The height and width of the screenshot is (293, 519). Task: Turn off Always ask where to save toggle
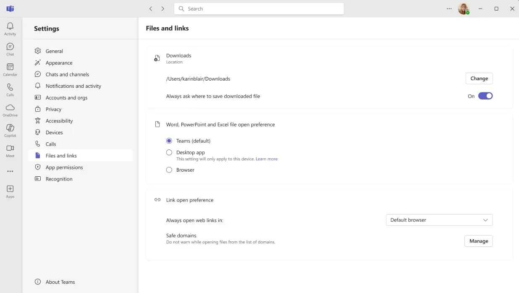coord(485,96)
